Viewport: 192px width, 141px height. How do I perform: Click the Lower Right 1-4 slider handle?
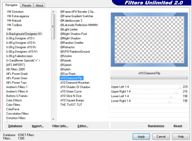(170, 102)
